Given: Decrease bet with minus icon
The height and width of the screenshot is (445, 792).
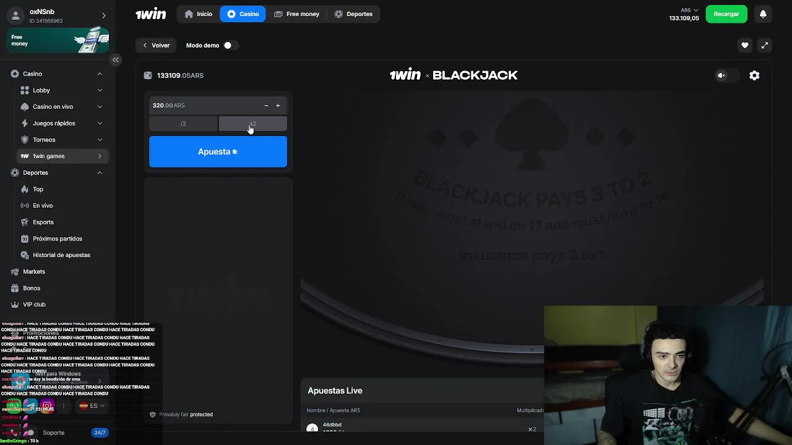Looking at the screenshot, I should (267, 106).
